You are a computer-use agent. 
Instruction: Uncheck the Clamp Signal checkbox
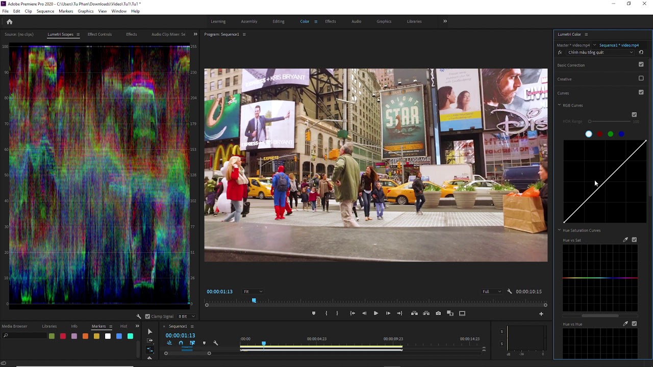point(147,317)
